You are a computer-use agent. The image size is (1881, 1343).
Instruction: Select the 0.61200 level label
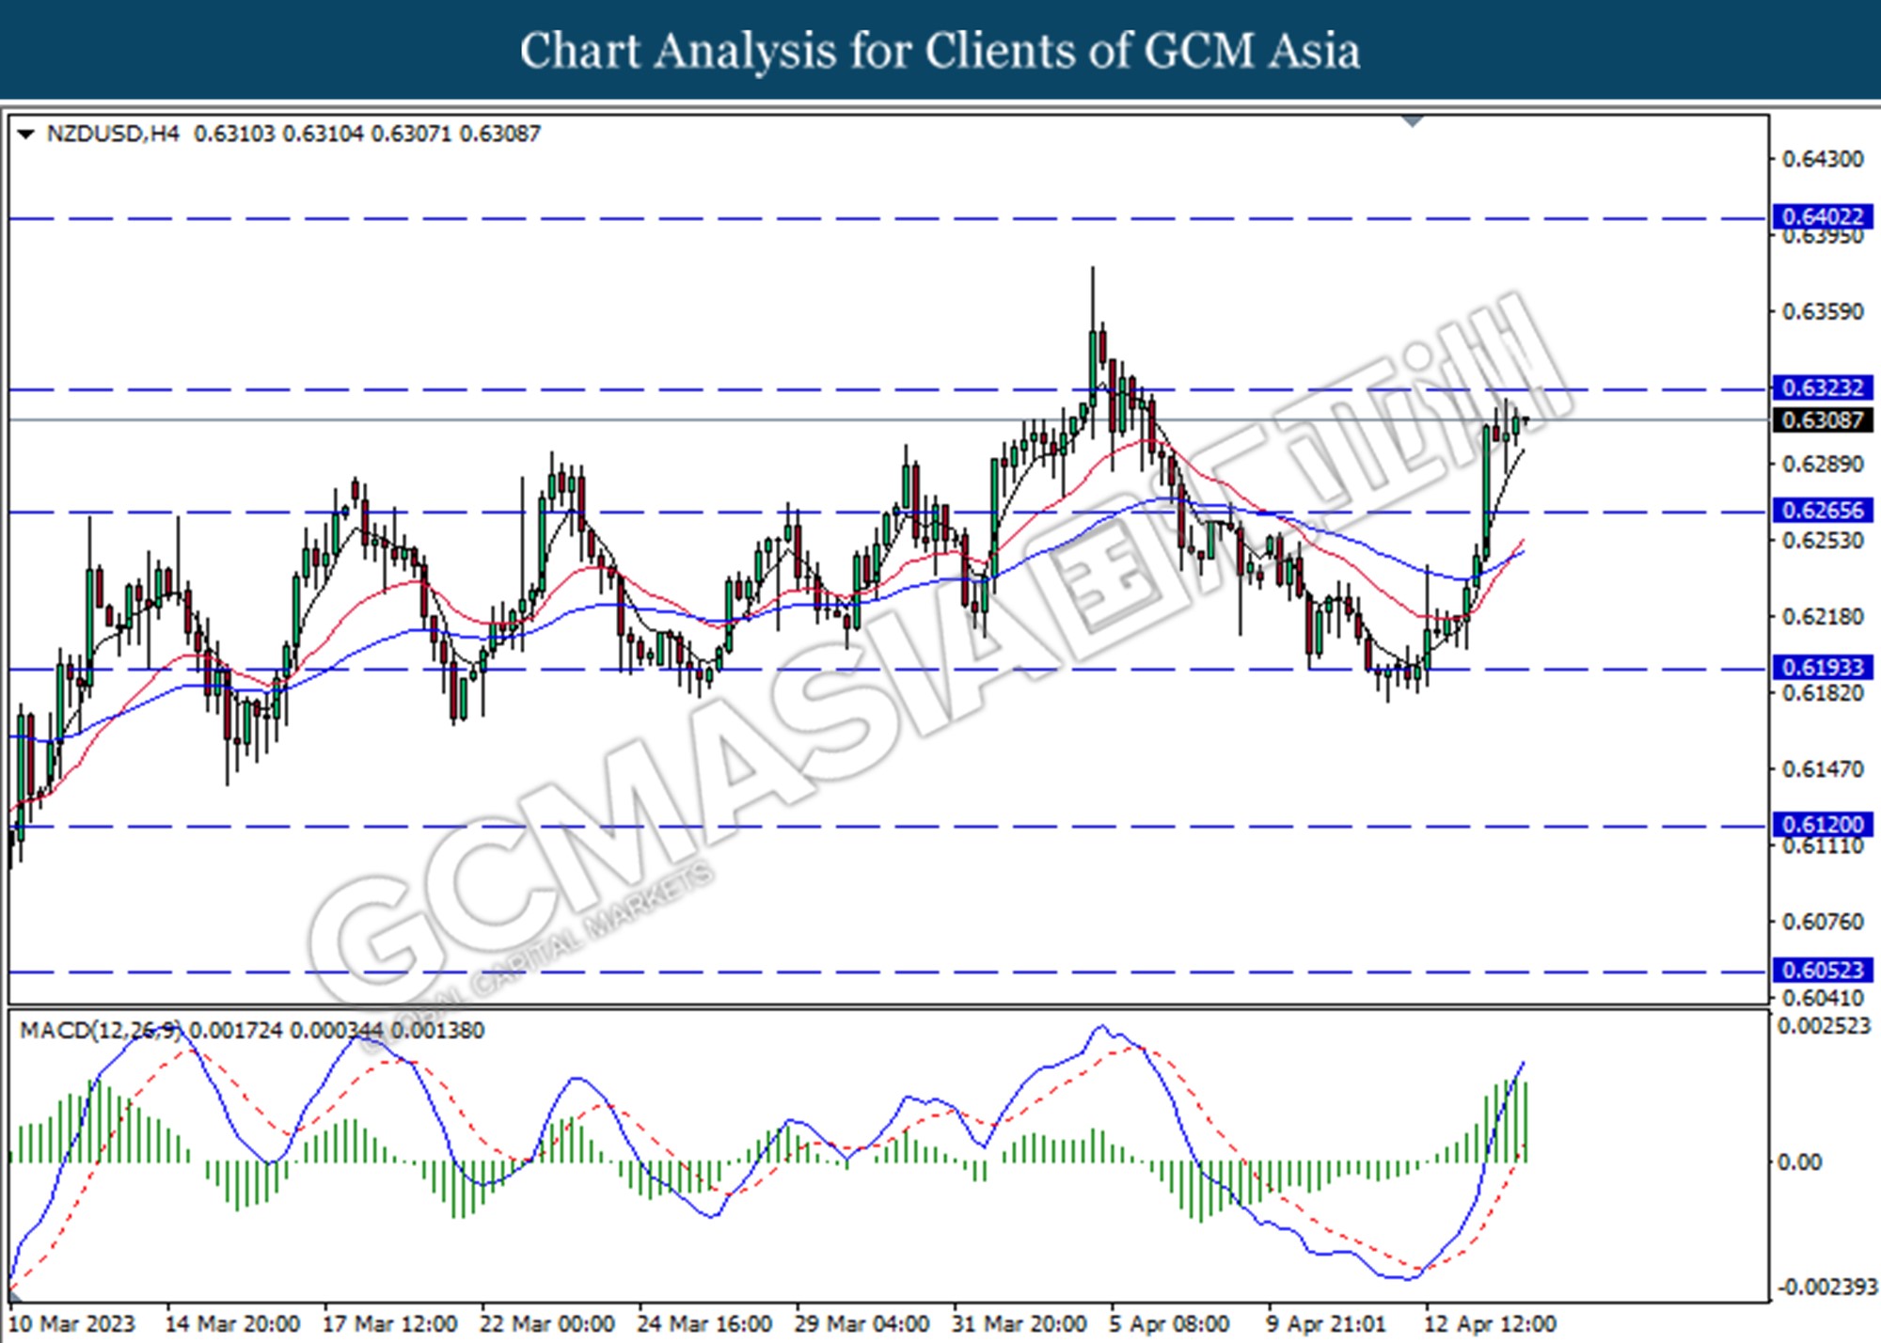click(x=1822, y=825)
